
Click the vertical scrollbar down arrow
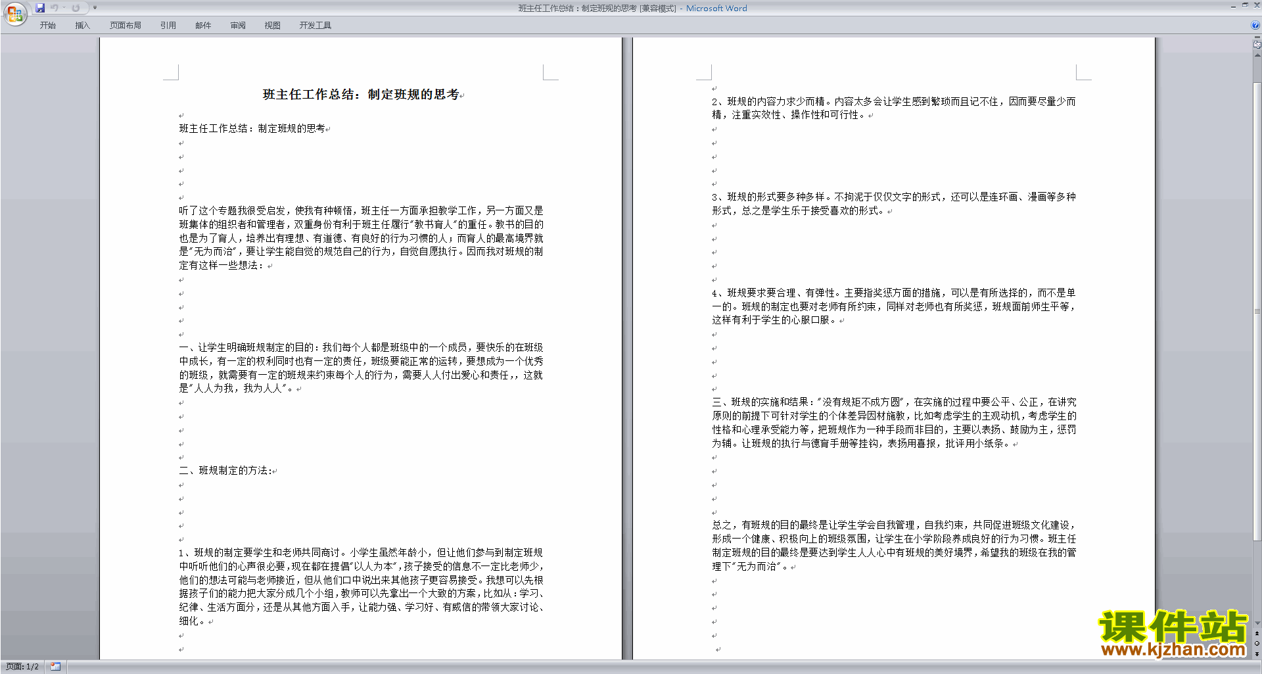[1257, 623]
